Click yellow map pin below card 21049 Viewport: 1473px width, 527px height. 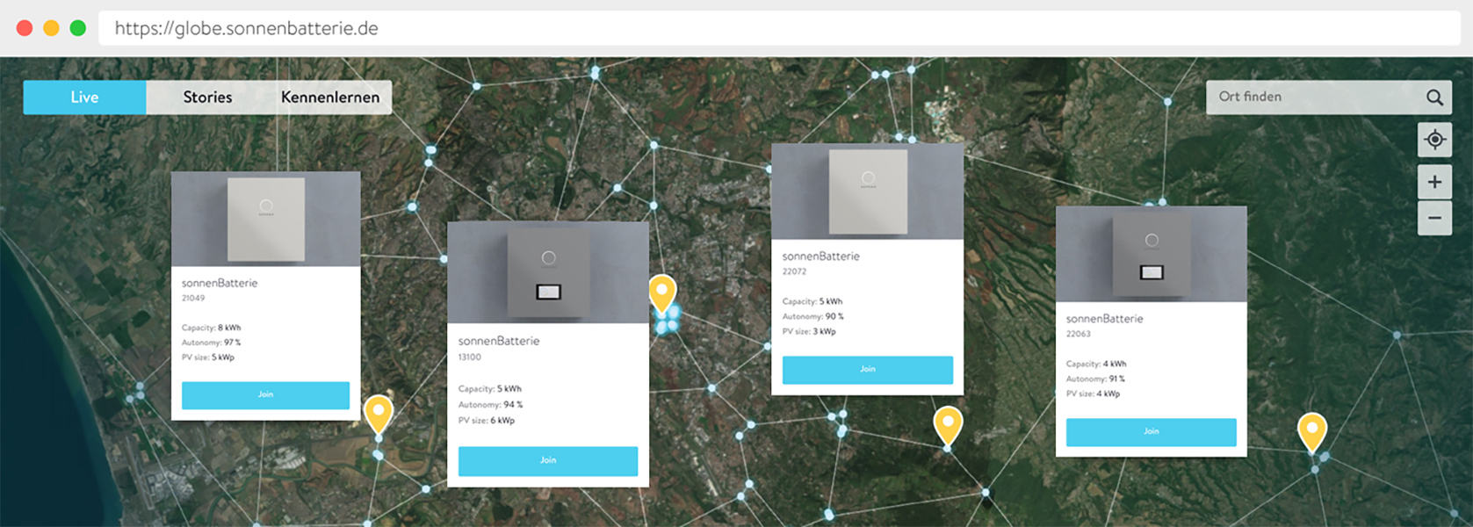pyautogui.click(x=379, y=413)
